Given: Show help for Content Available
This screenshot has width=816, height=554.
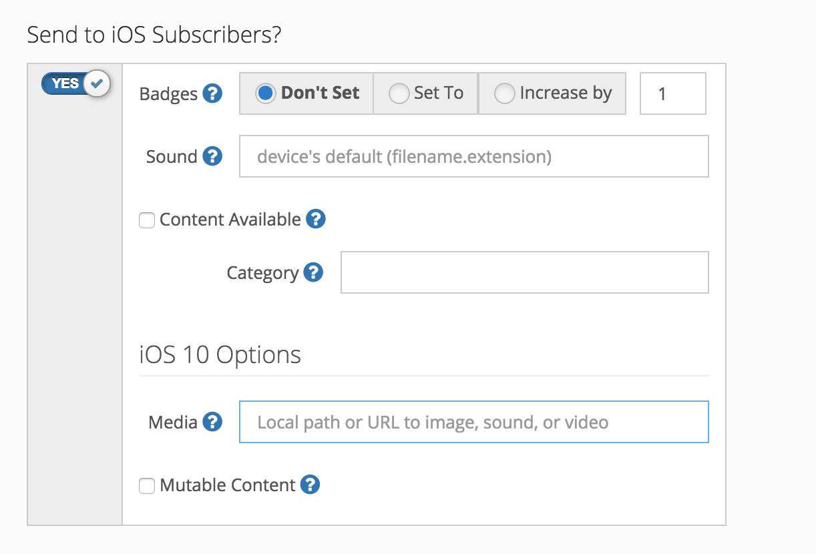Looking at the screenshot, I should (x=316, y=219).
